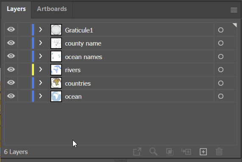Expand the county name layer
The image size is (242, 162).
[x=41, y=43]
